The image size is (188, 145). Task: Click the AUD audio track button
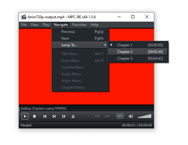tap(97, 116)
